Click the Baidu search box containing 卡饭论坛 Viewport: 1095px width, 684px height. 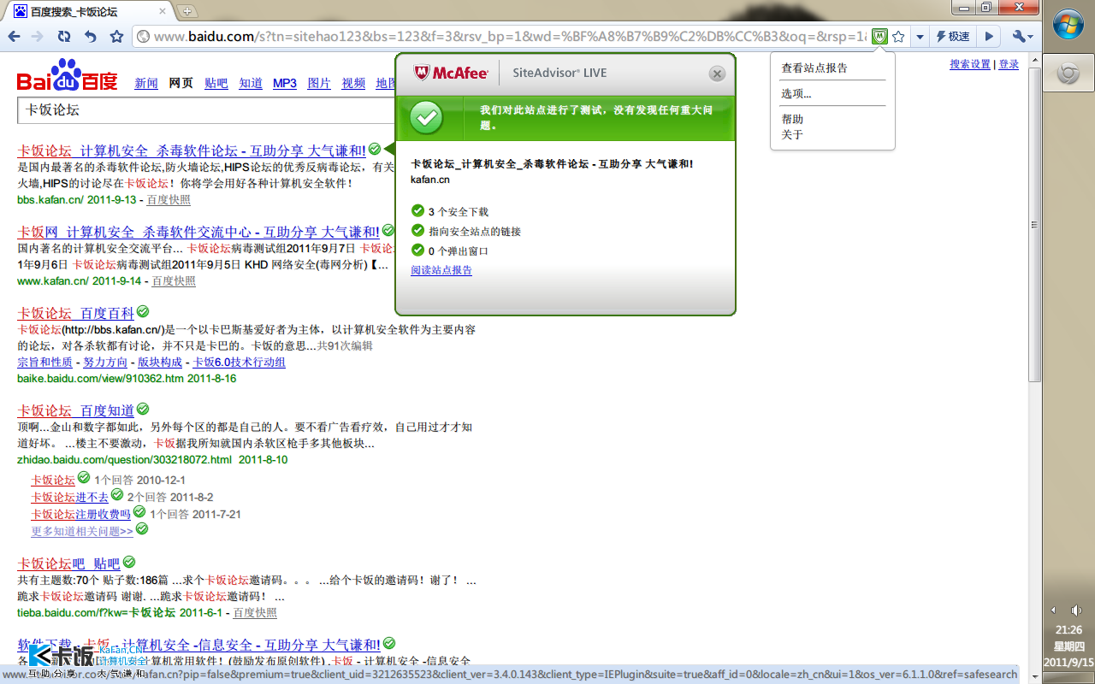206,110
